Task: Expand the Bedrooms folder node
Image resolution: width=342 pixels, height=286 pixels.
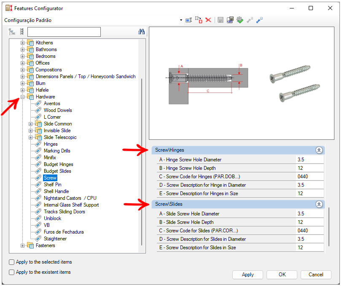Action: [22, 56]
